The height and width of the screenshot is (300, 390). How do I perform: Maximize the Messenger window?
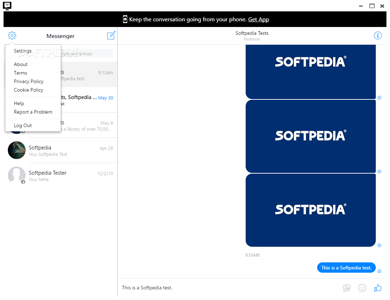pyautogui.click(x=372, y=6)
